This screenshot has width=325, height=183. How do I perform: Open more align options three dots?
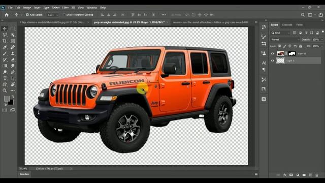click(164, 15)
